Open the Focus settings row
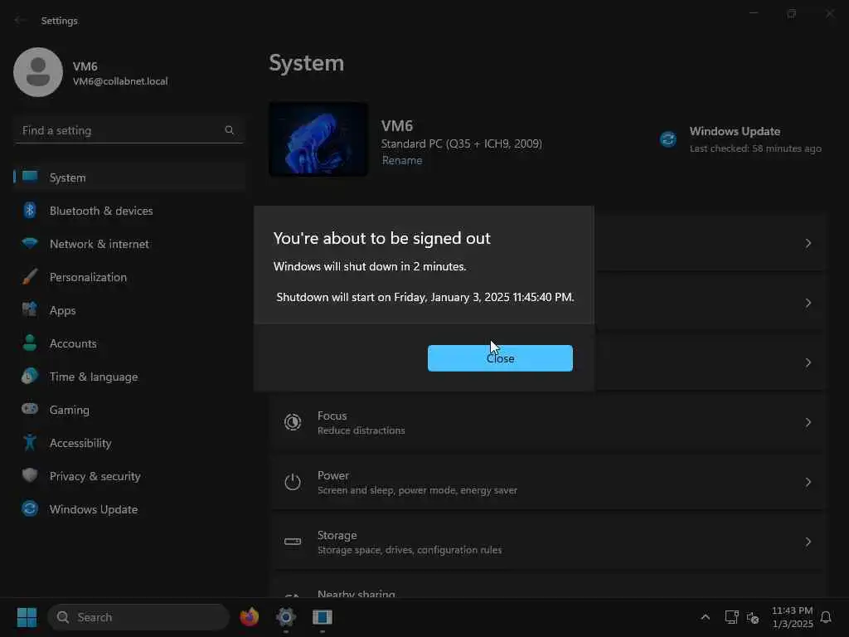Image resolution: width=849 pixels, height=637 pixels. point(548,422)
